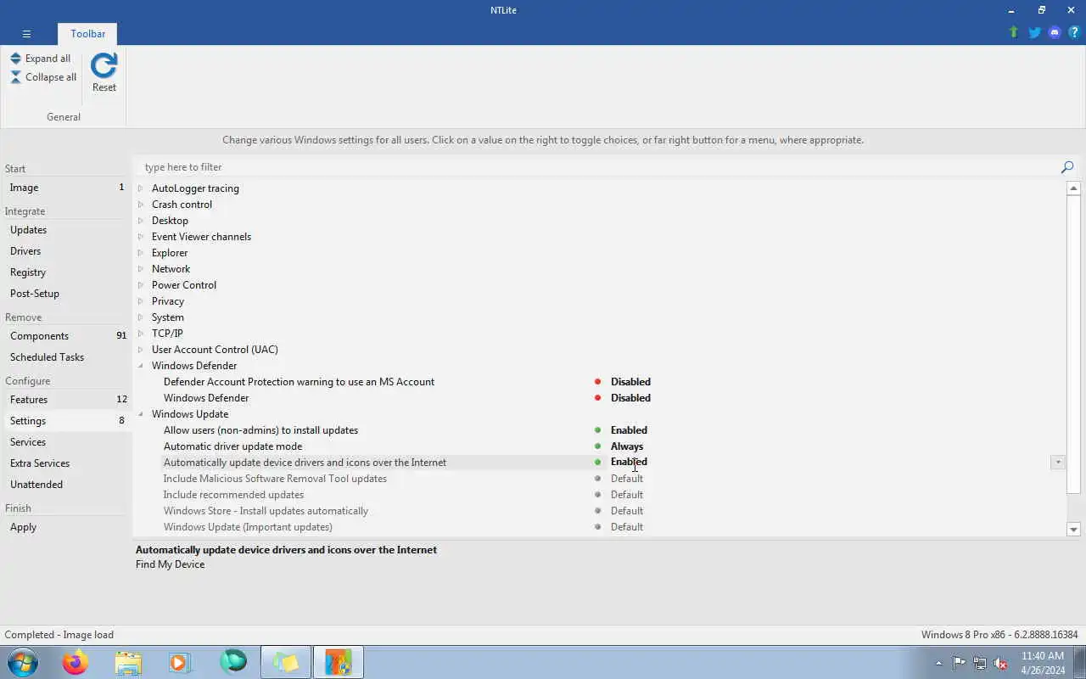Open Windows Start button

[23, 662]
